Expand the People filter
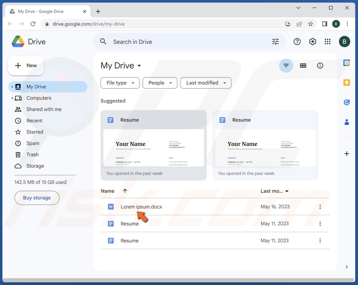 (160, 83)
